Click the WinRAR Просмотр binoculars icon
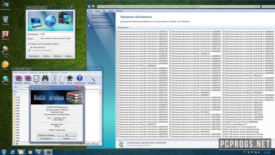Image resolution: width=275 pixels, height=155 pixels. pyautogui.click(x=45, y=79)
